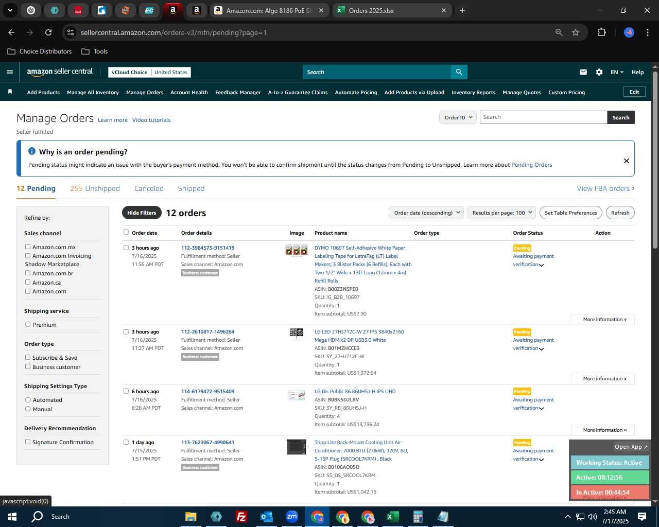Open a new browser tab
This screenshot has width=659, height=527.
pyautogui.click(x=462, y=10)
